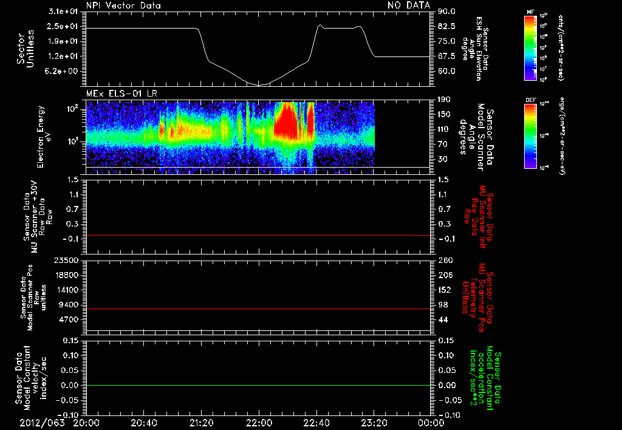Click the NO DATA label
Screen dimensions: 622x430
point(409,5)
